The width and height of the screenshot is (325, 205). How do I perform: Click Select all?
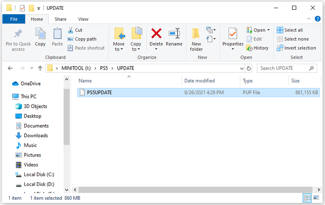pos(290,30)
